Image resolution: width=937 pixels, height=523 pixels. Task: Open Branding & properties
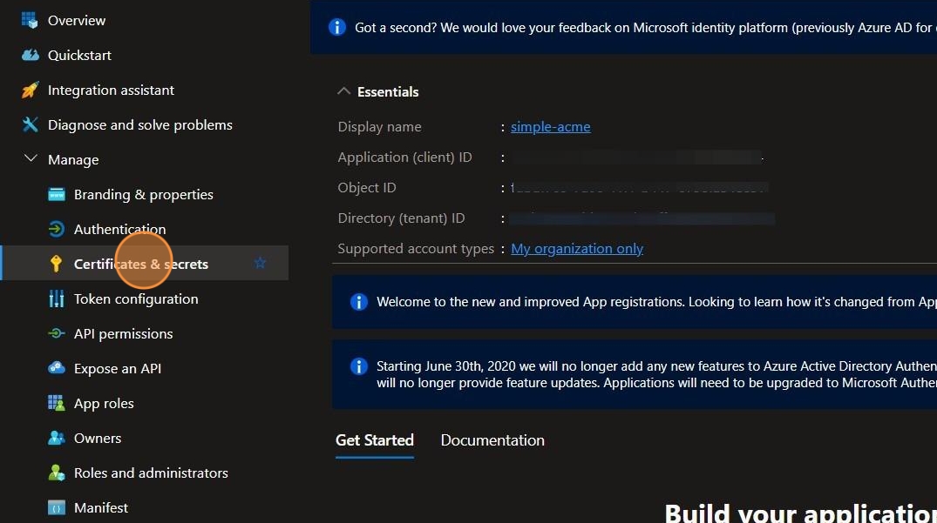click(144, 194)
